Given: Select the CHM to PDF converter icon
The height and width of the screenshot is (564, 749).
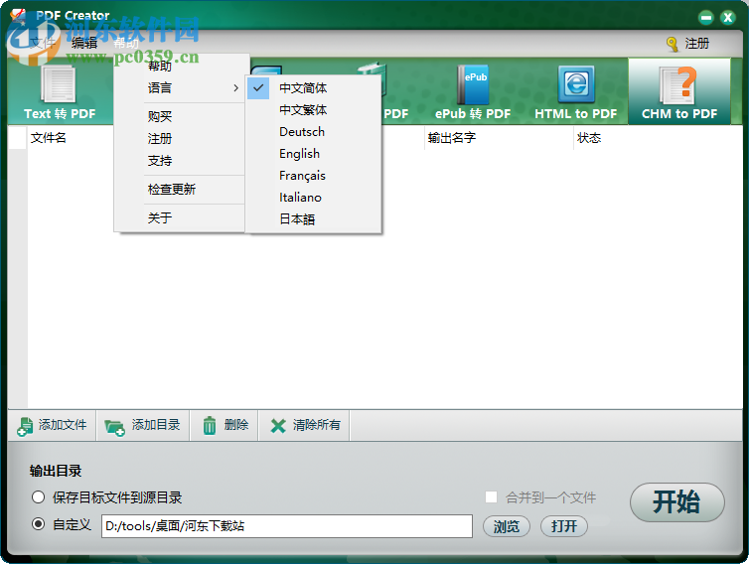Looking at the screenshot, I should point(678,85).
